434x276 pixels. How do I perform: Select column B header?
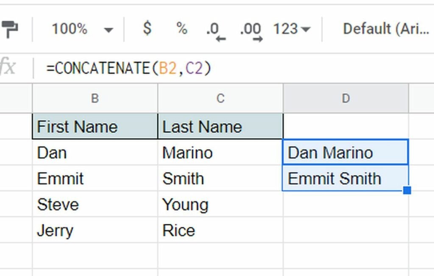[x=95, y=98]
